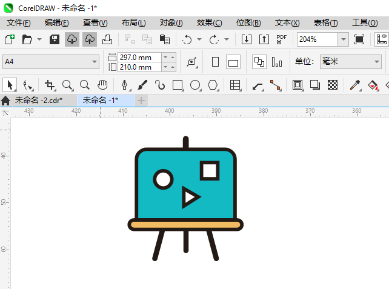Click the Paste clipboard icon
The height and width of the screenshot is (289, 389).
pos(164,39)
